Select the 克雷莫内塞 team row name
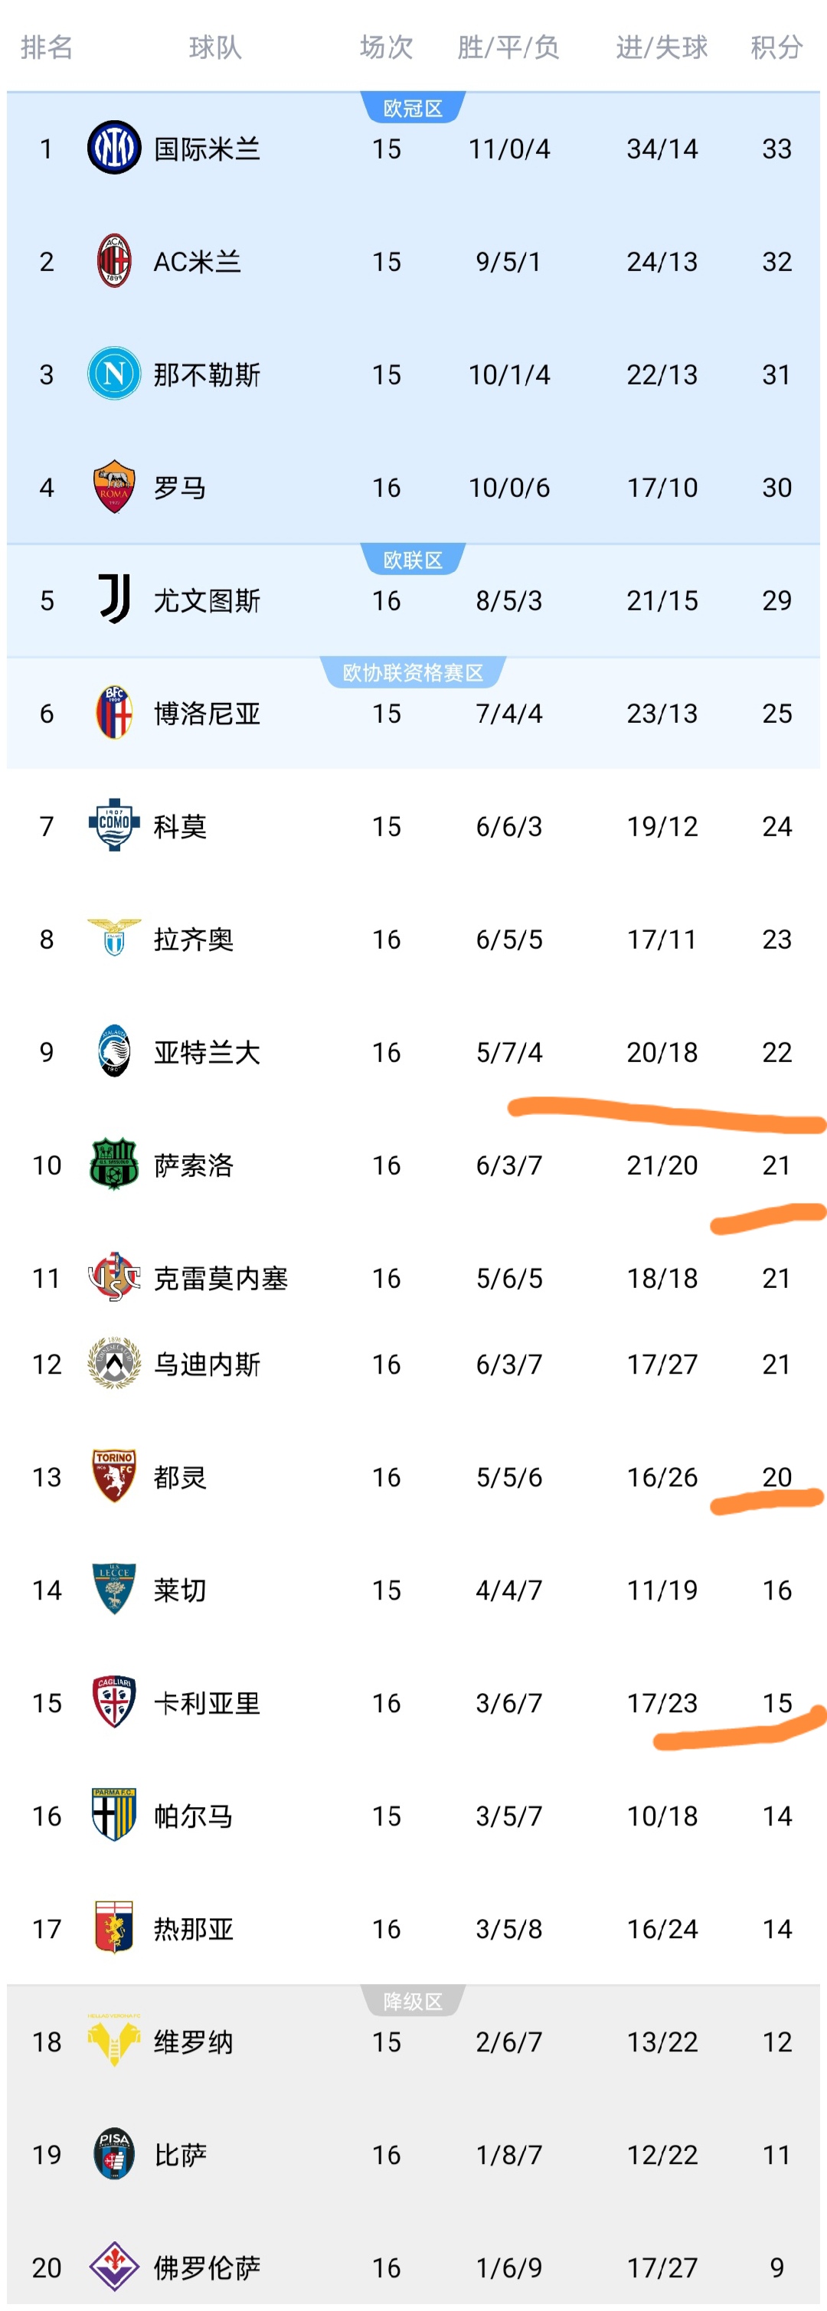827x2311 pixels. point(220,1277)
